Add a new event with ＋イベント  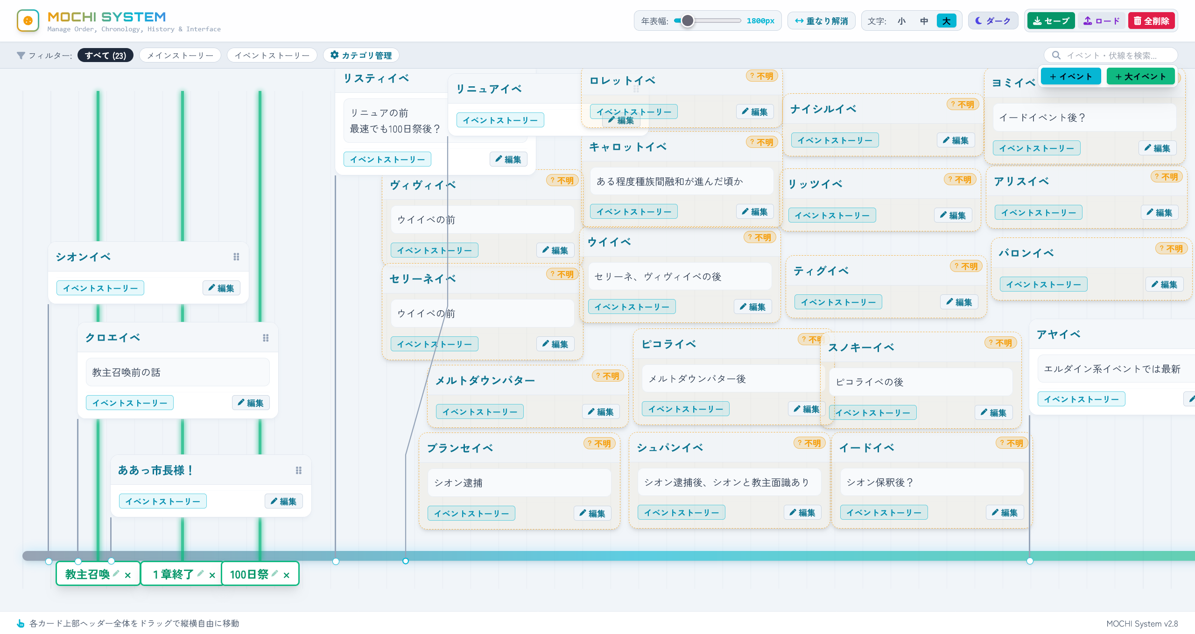coord(1071,77)
